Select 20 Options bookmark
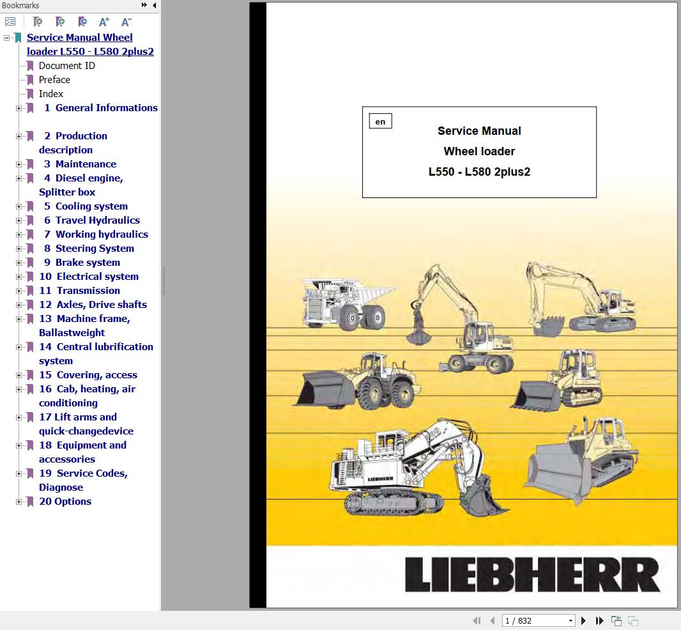681x630 pixels. tap(65, 502)
